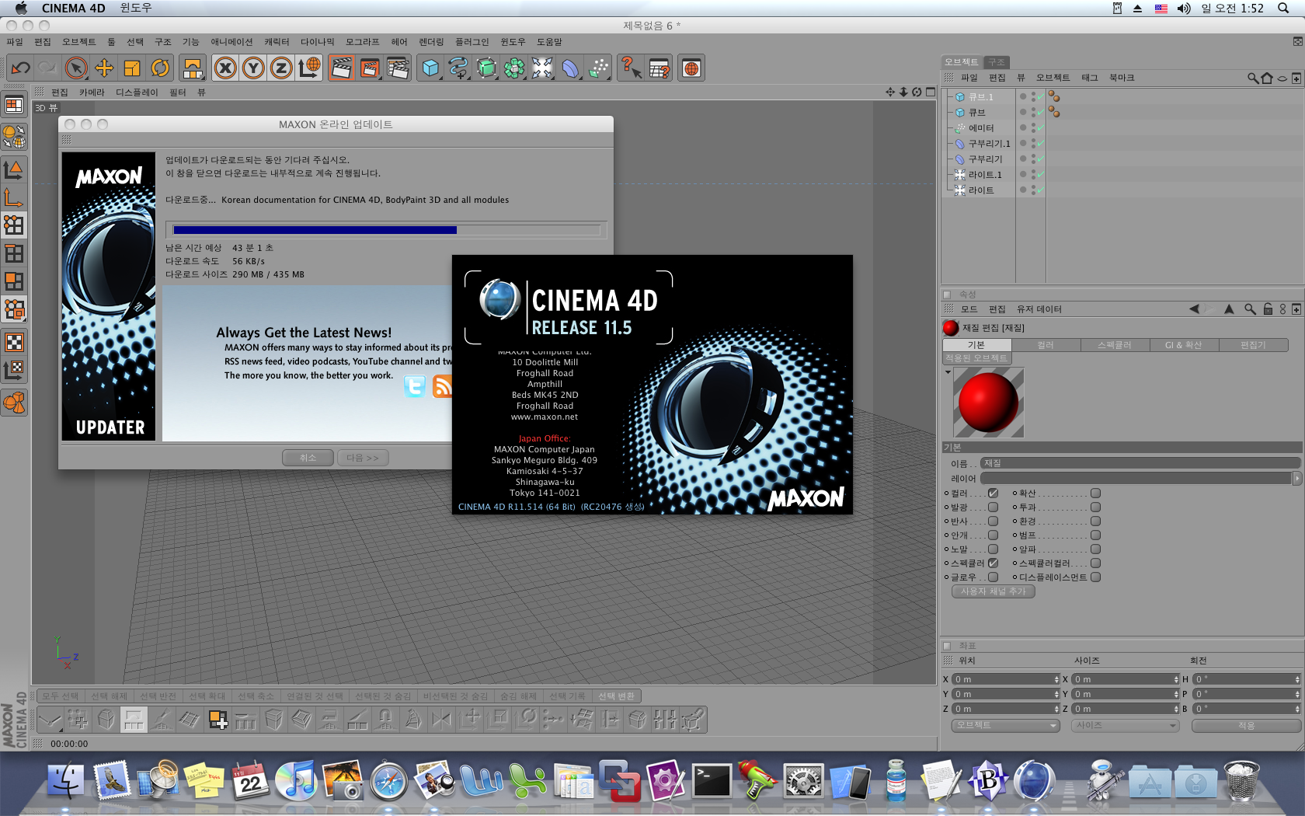Switch to the GI & 확산 tab
Screen dimensions: 1305x816
click(x=1183, y=345)
